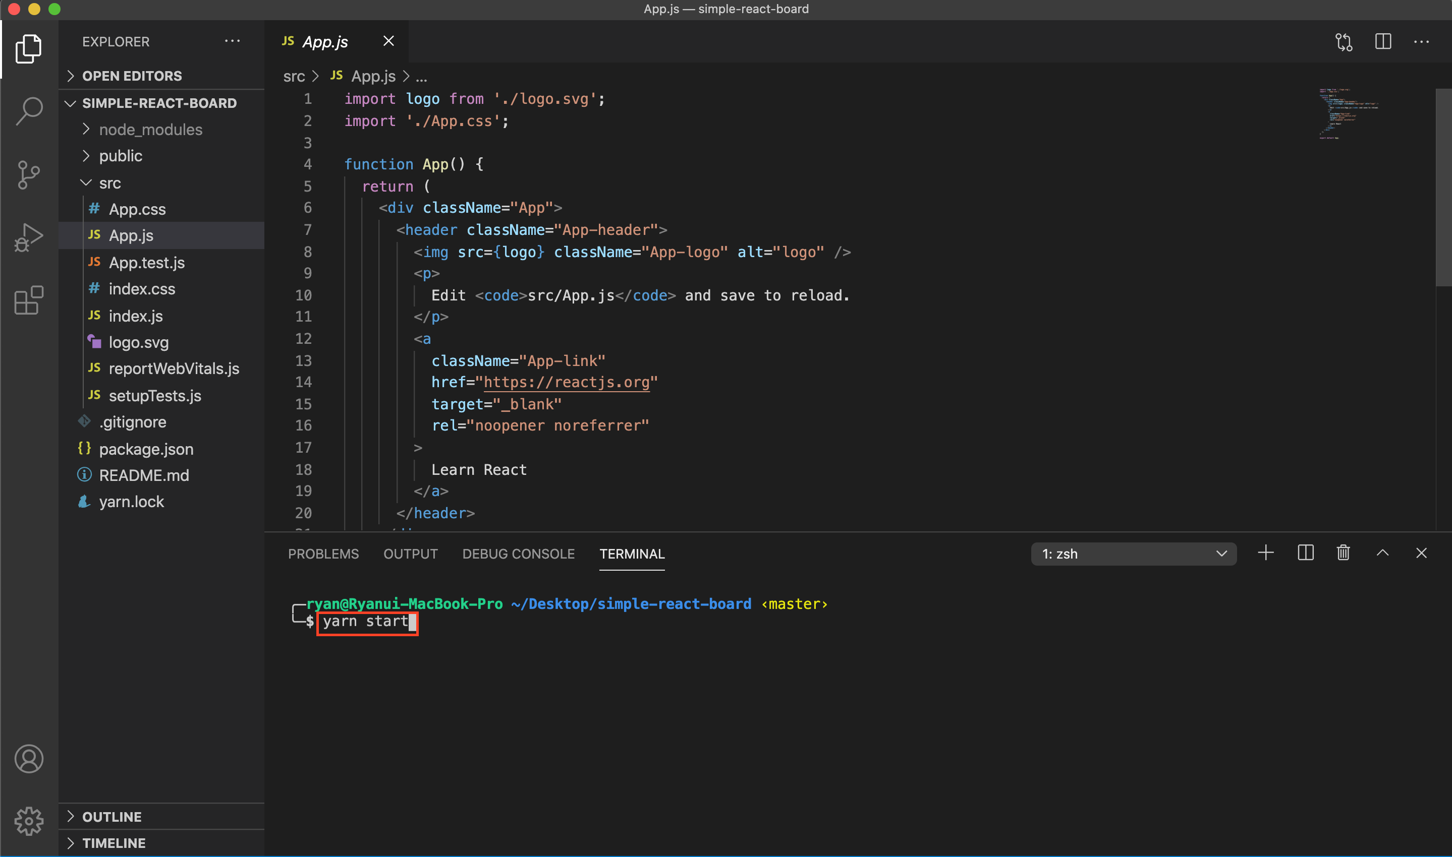1452x857 pixels.
Task: Split the editor to the right
Action: click(1383, 41)
